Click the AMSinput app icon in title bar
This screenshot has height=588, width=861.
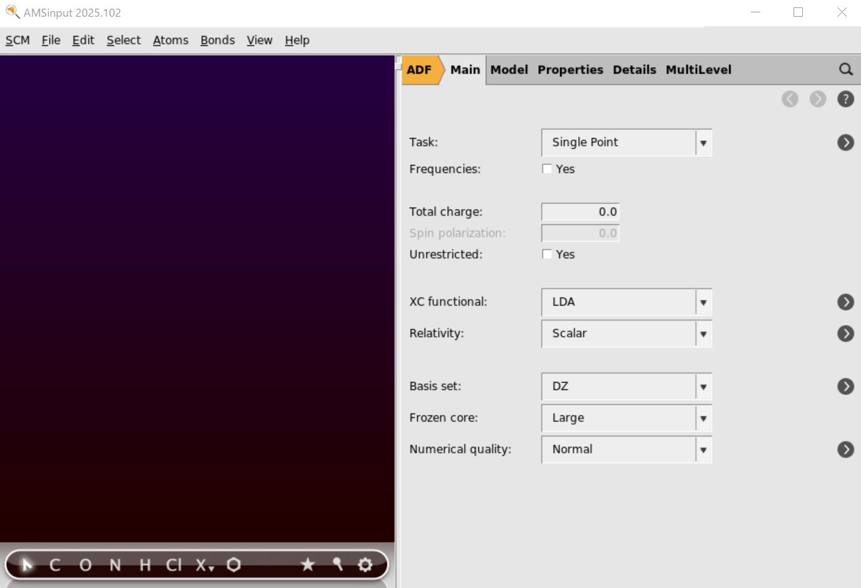(12, 12)
